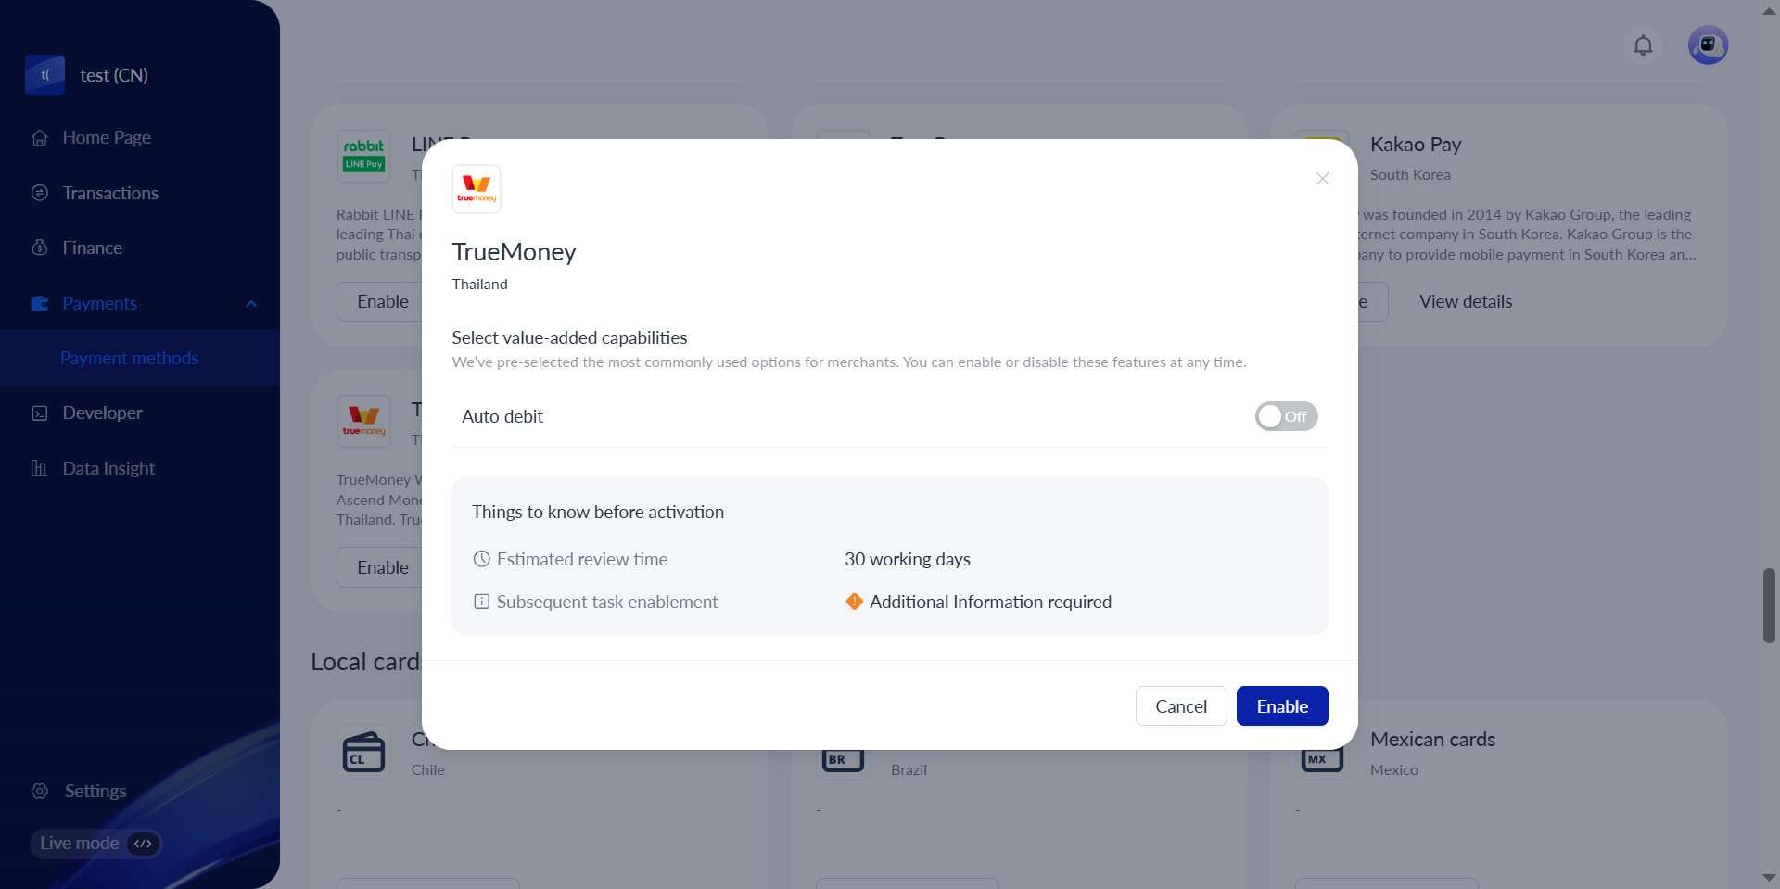Click the Settings gear icon

[x=40, y=791]
